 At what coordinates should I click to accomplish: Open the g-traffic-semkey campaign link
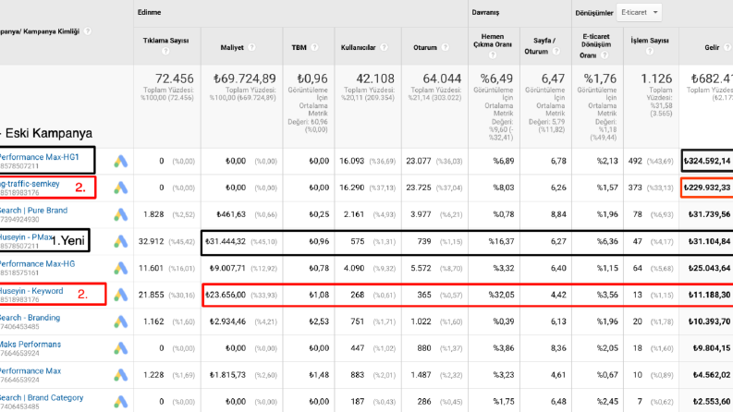click(30, 184)
